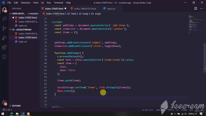
Task: Open the Selection menu
Action: point(25,3)
